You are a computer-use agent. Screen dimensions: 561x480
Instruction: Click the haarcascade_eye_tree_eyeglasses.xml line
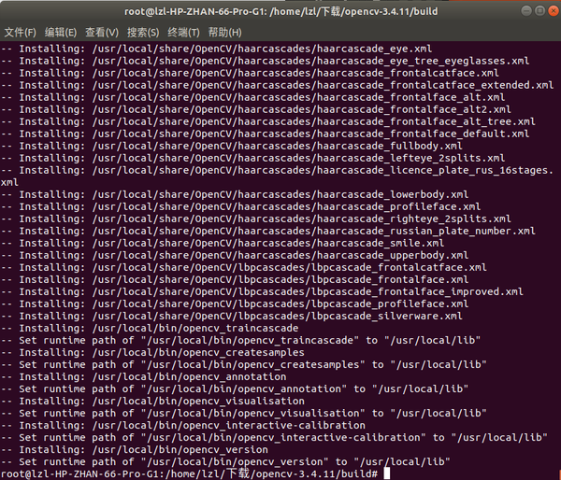[266, 61]
